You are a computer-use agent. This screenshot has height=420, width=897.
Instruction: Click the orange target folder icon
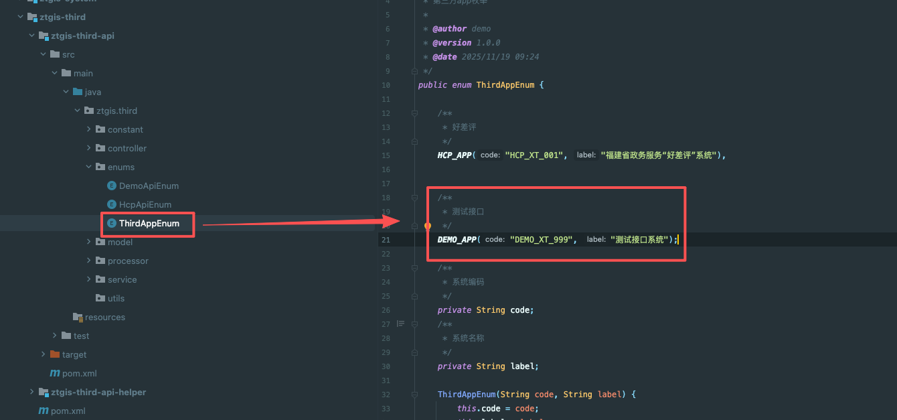click(x=55, y=354)
